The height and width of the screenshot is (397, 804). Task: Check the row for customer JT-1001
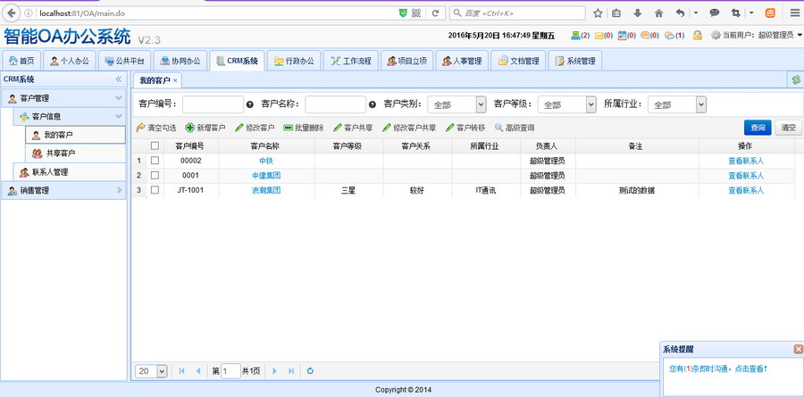155,190
